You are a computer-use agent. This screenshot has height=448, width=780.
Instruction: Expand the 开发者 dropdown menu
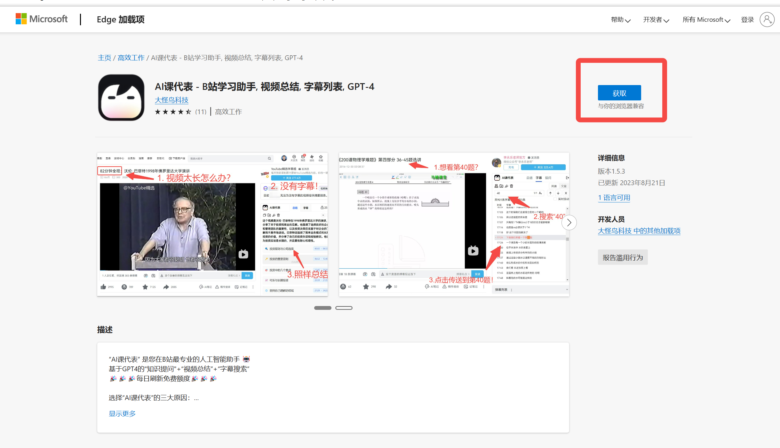[656, 20]
